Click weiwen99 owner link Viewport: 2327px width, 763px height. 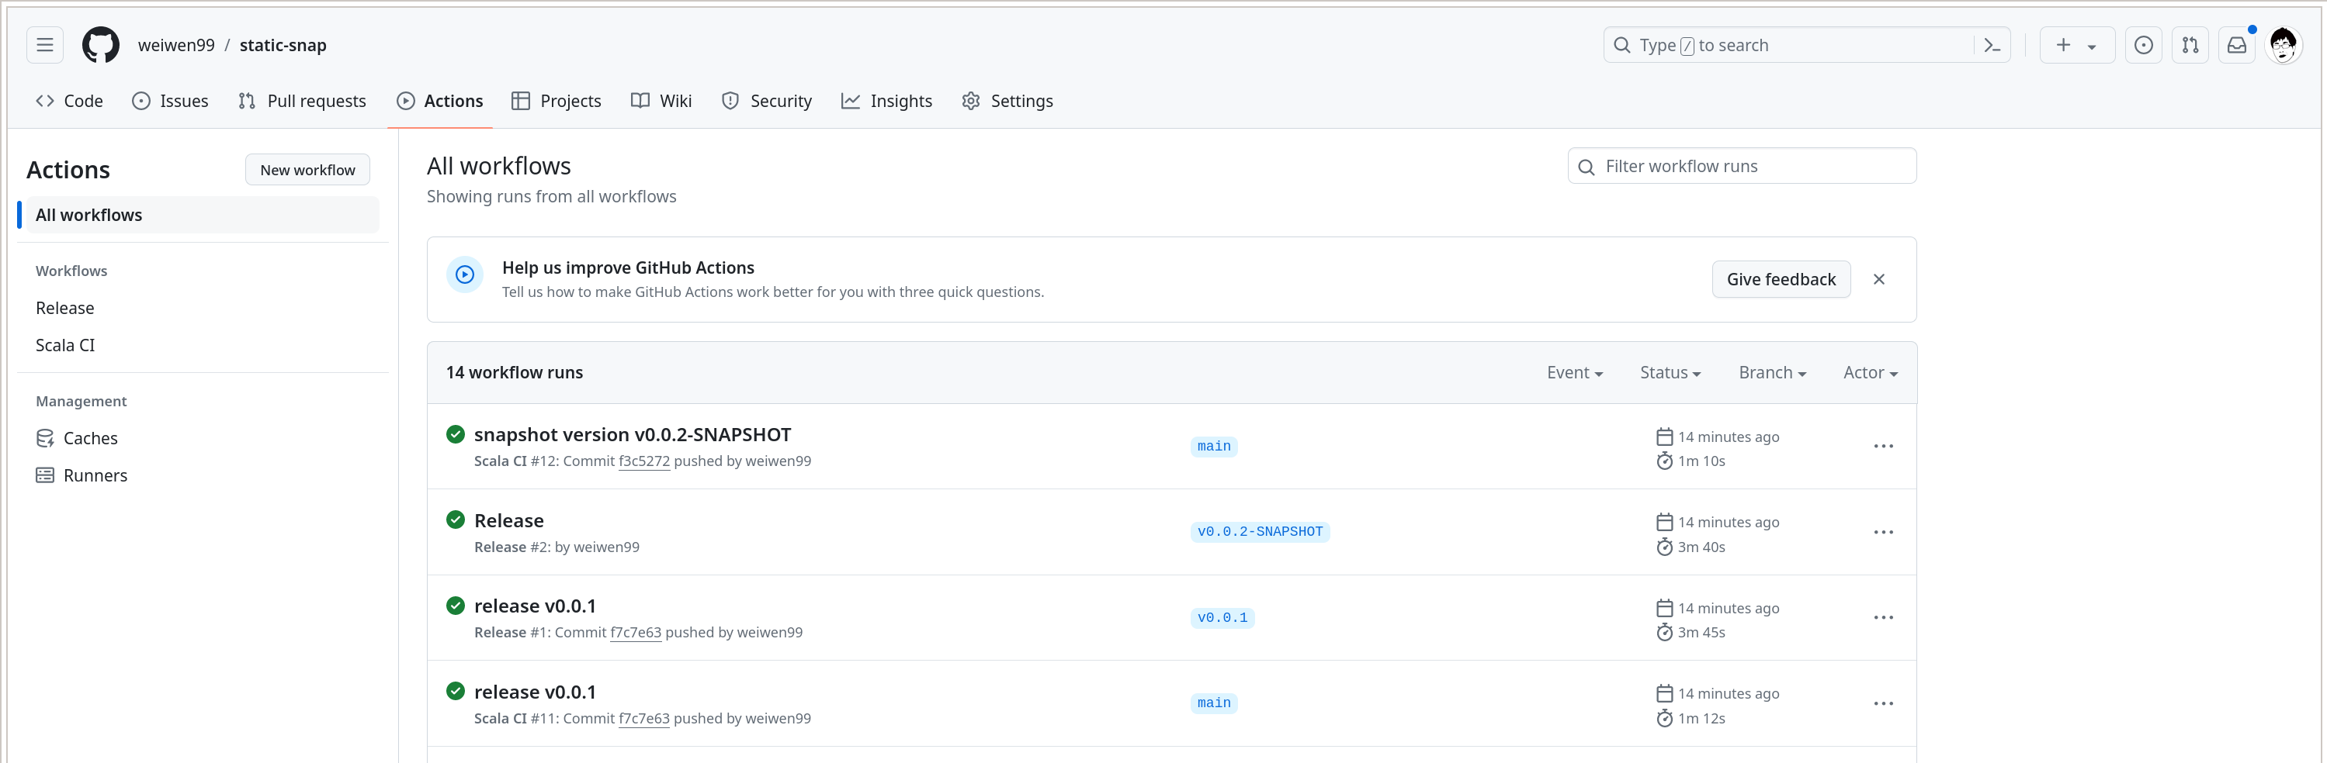[x=176, y=45]
